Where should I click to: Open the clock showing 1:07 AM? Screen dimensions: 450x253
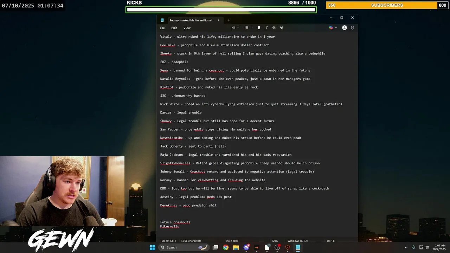[440, 247]
